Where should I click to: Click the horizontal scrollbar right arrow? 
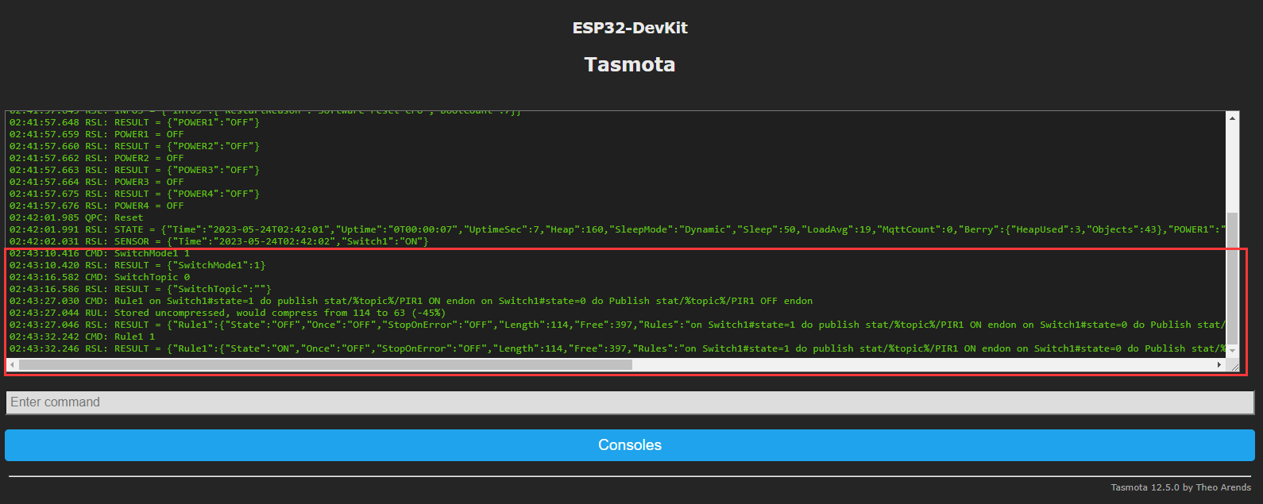click(x=1219, y=365)
